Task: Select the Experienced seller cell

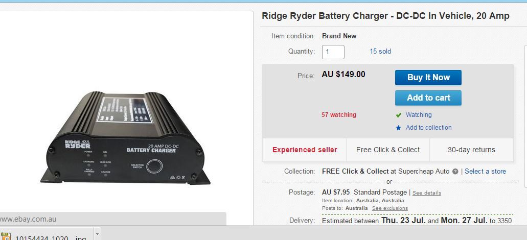Action: [x=305, y=150]
